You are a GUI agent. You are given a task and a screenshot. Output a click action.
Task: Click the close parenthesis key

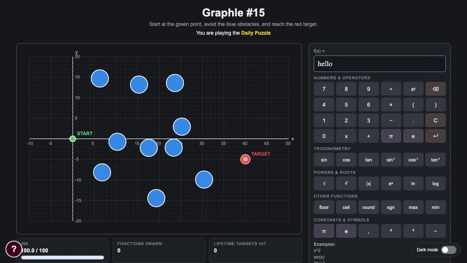pyautogui.click(x=435, y=104)
